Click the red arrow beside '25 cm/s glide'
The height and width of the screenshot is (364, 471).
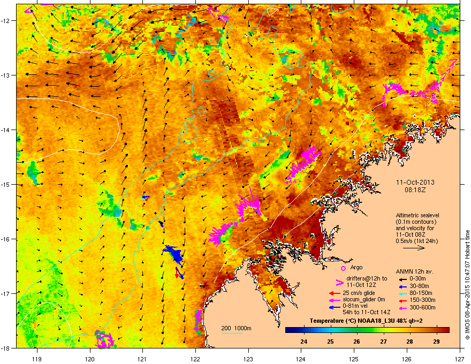(x=335, y=293)
